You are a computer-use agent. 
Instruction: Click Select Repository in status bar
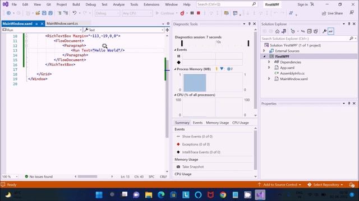(325, 185)
